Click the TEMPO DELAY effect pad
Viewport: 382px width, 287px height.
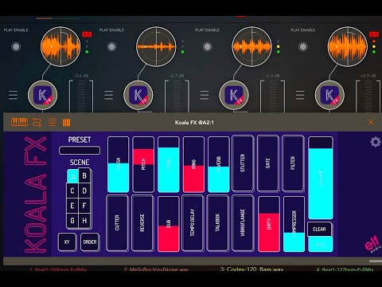pos(193,222)
